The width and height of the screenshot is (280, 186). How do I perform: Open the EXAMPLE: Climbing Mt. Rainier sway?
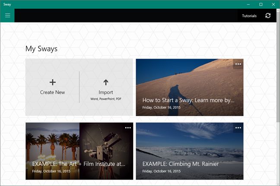[x=189, y=151]
